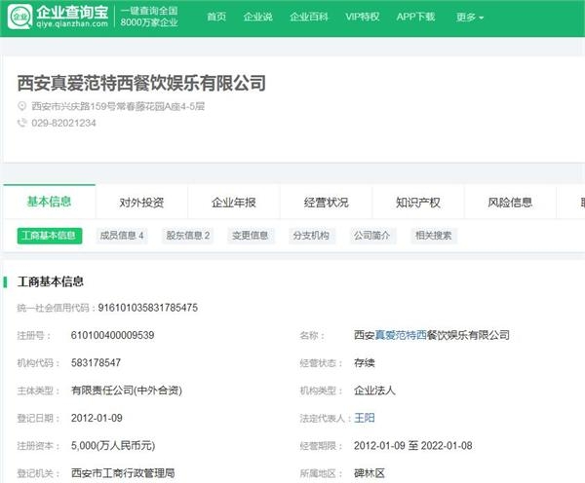This screenshot has height=483, width=585.
Task: Jump to 股东信息 2 section
Action: click(187, 236)
